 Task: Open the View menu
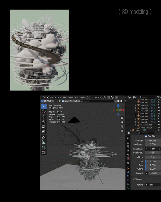point(65,97)
